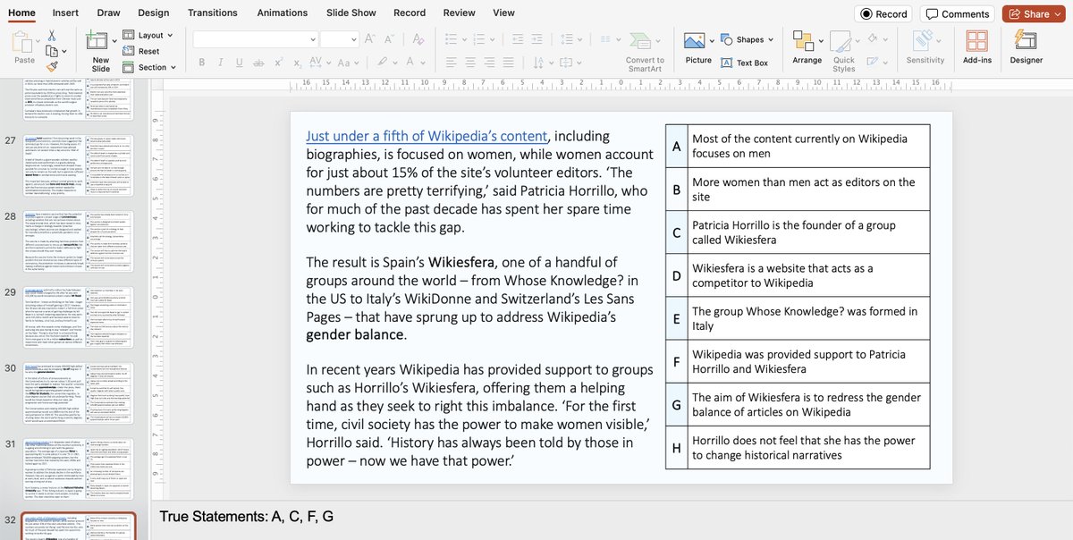Viewport: 1073px width, 540px height.
Task: Click the Decrease Font Size icon
Action: coord(390,39)
